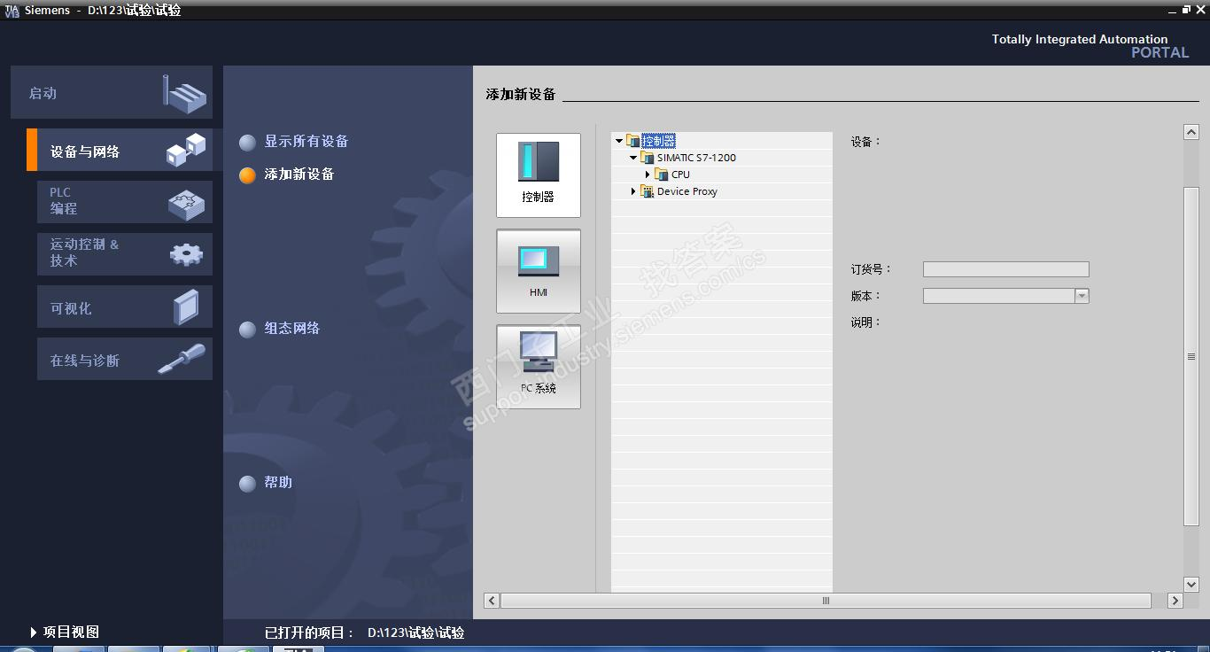Click the SIMATIC S7-1200 node icon
Screen dimensions: 1210x652
tap(648, 158)
